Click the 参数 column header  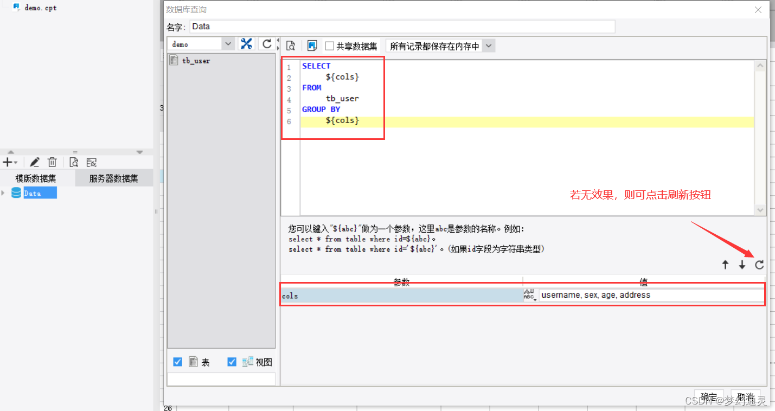click(x=401, y=282)
